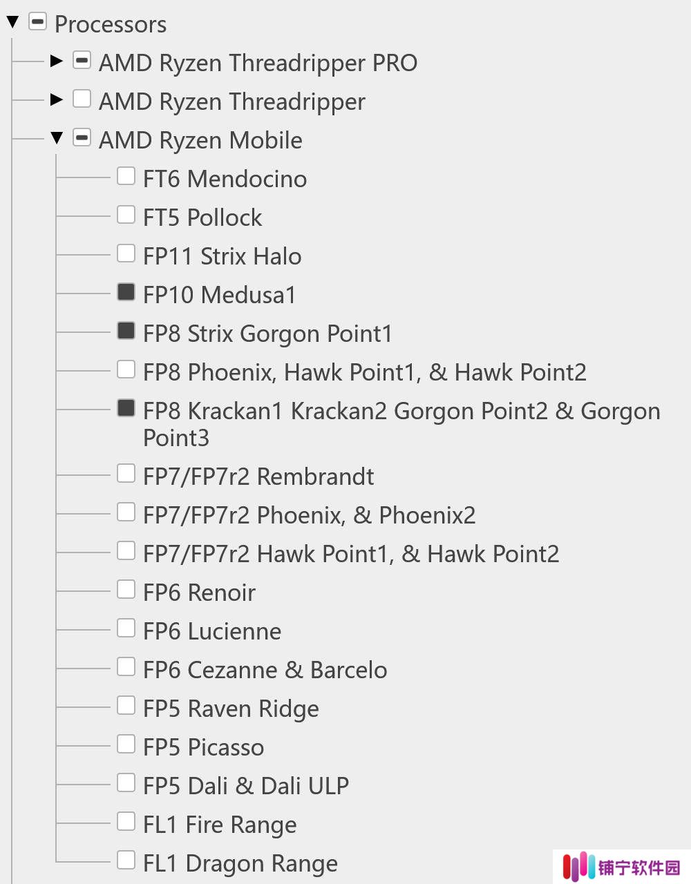Select the FP11 Strix Halo checkbox

coord(126,253)
